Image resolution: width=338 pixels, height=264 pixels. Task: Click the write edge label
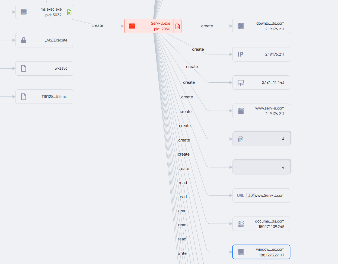182,253
